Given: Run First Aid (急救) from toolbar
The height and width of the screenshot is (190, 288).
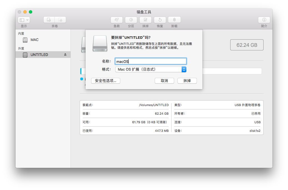Looking at the screenshot, I should coord(117,20).
